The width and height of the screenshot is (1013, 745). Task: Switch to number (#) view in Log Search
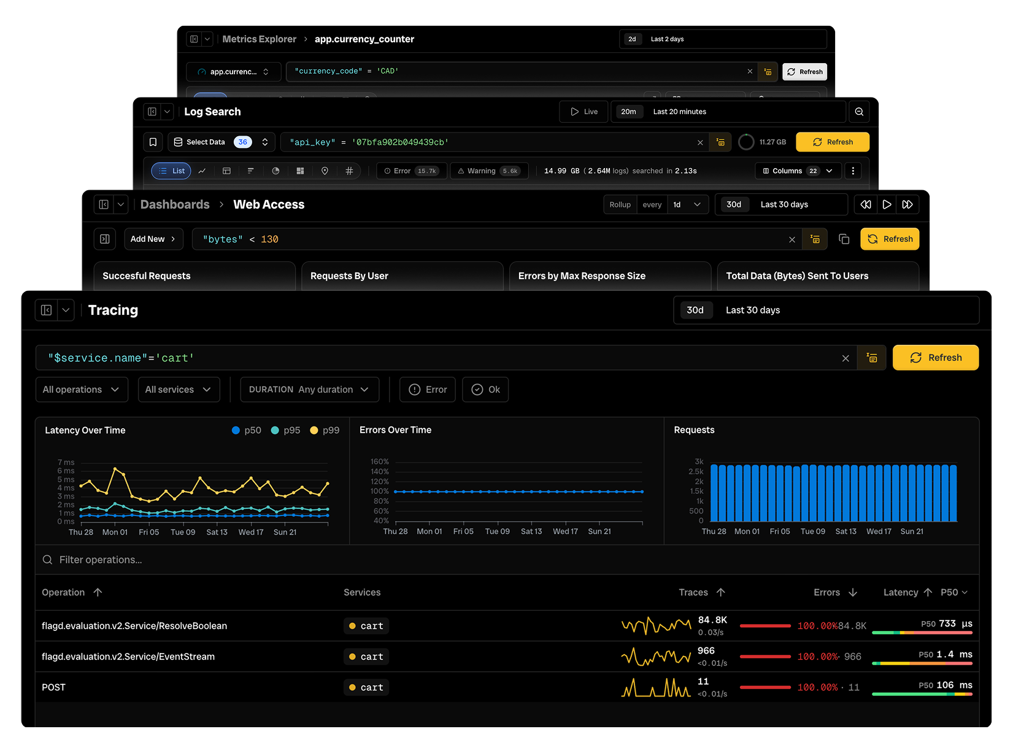point(349,171)
